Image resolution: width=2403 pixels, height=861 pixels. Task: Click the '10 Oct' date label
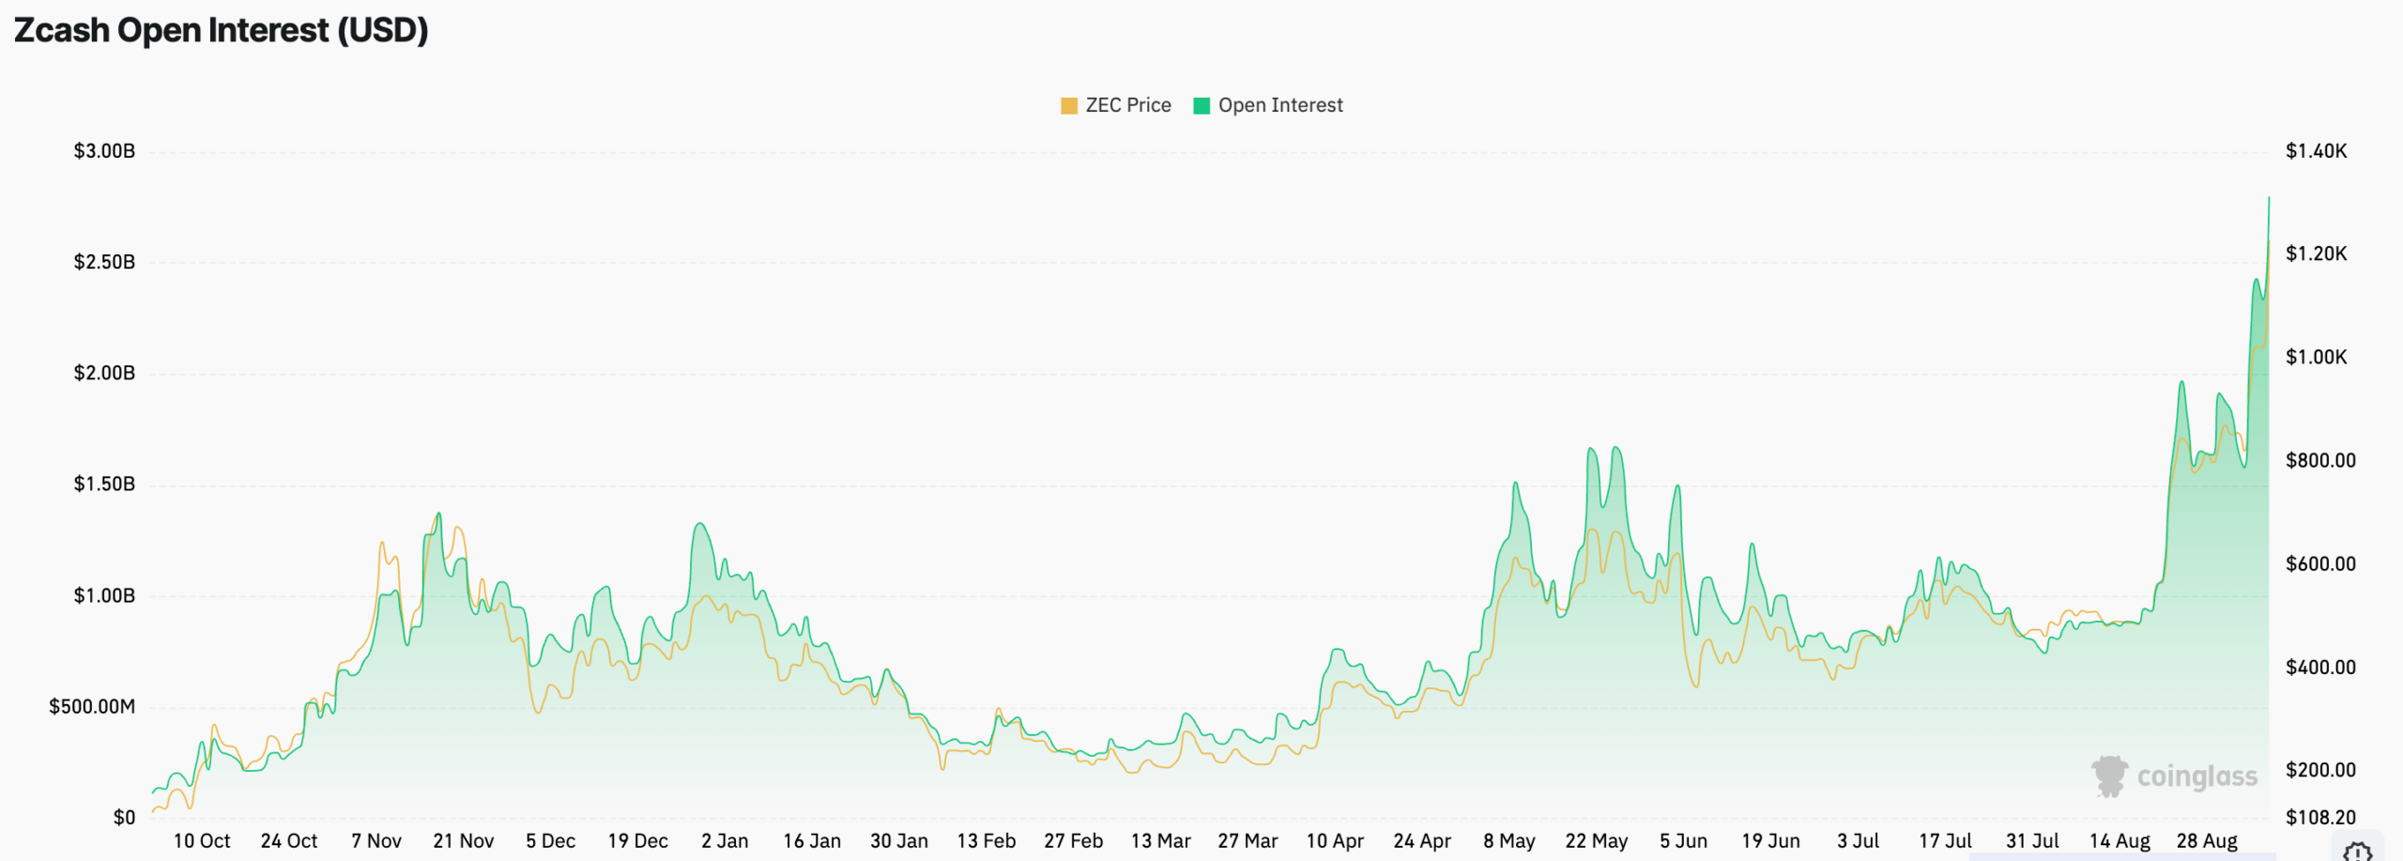(x=202, y=841)
